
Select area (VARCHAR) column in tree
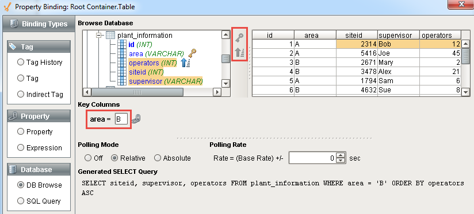pyautogui.click(x=156, y=54)
